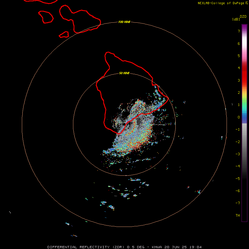Viewport: 249px width, 249px height.
Task: Select the 7 dB tick label
Action: (239, 31)
